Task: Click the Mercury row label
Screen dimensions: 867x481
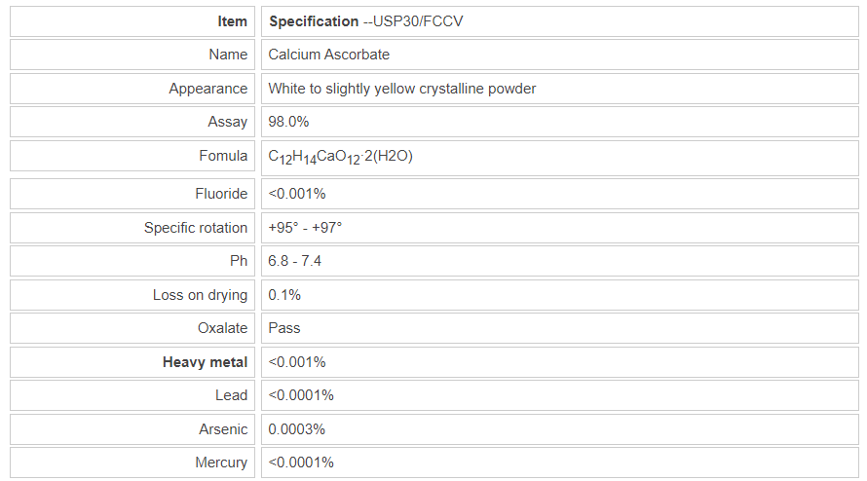Action: click(221, 462)
